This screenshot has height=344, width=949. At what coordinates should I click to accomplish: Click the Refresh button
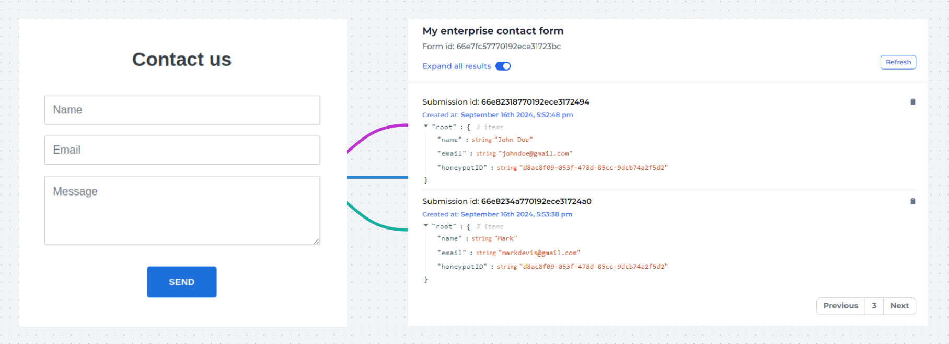pyautogui.click(x=898, y=62)
